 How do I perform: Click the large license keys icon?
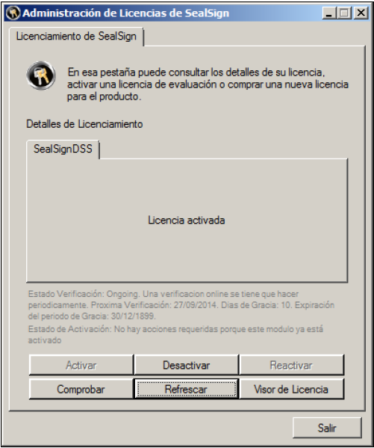(x=41, y=76)
